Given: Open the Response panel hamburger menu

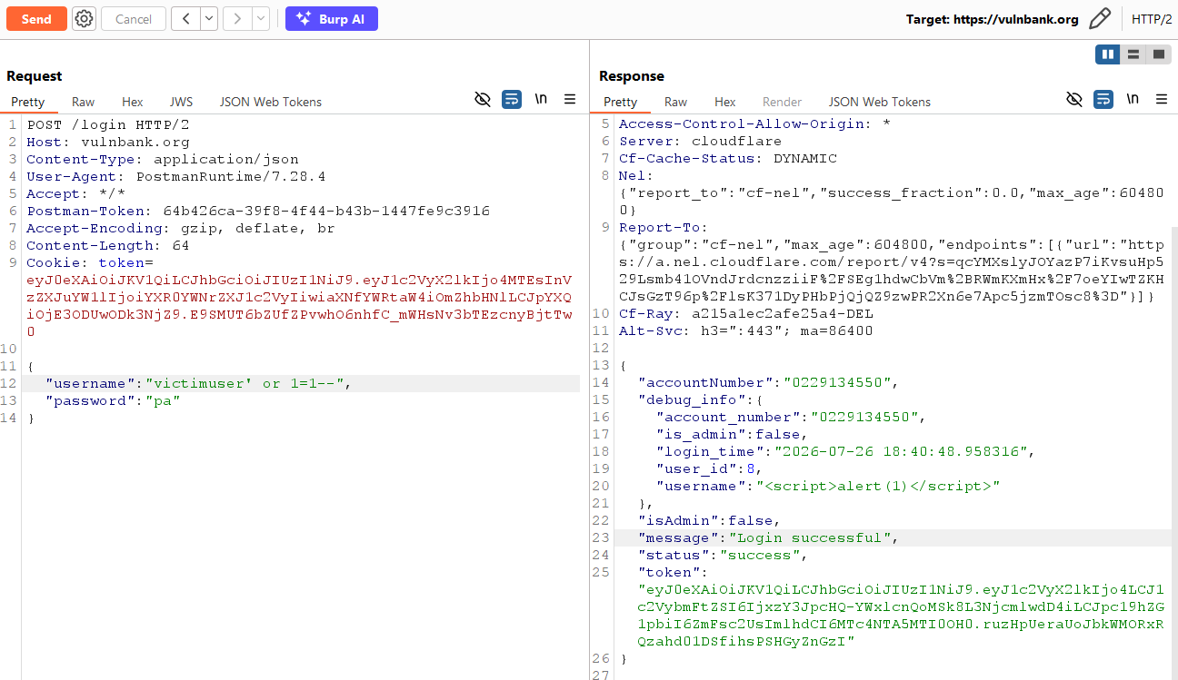Looking at the screenshot, I should [1162, 99].
